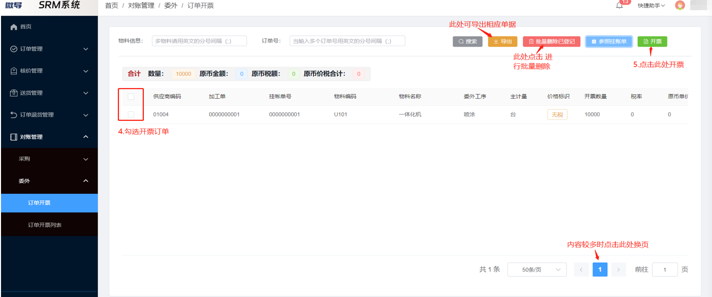The height and width of the screenshot is (297, 712).
Task: Open the notification bell icon
Action: click(618, 5)
